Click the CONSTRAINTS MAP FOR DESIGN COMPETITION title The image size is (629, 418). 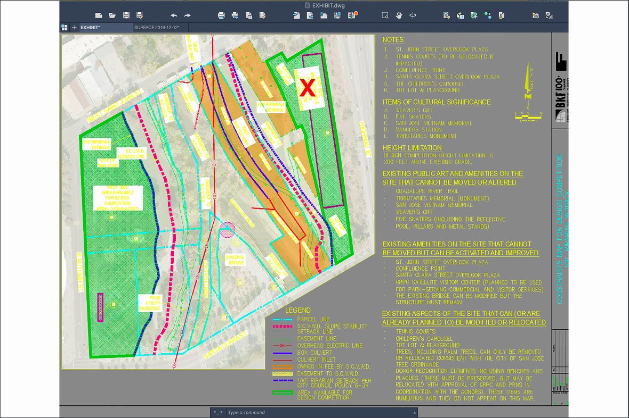tap(560, 229)
